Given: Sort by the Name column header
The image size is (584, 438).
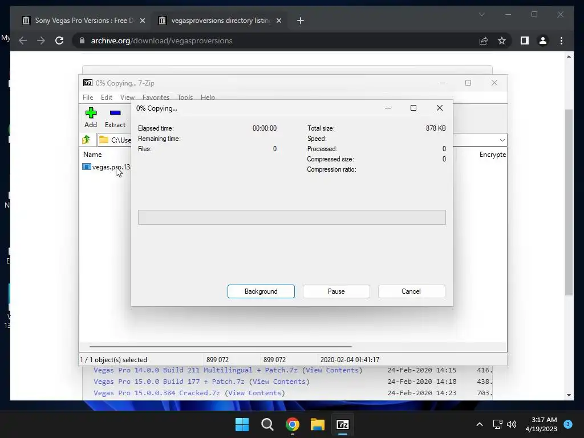Looking at the screenshot, I should (92, 154).
